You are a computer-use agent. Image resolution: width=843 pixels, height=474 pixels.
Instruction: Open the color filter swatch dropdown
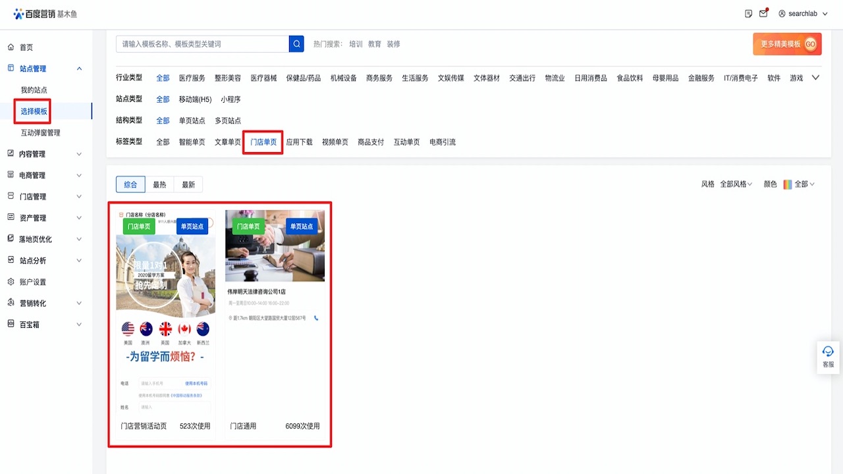pyautogui.click(x=800, y=184)
